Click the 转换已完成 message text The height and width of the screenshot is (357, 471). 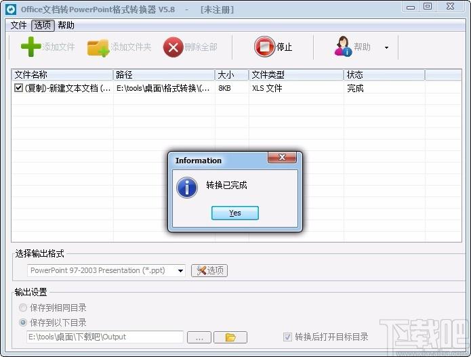226,185
